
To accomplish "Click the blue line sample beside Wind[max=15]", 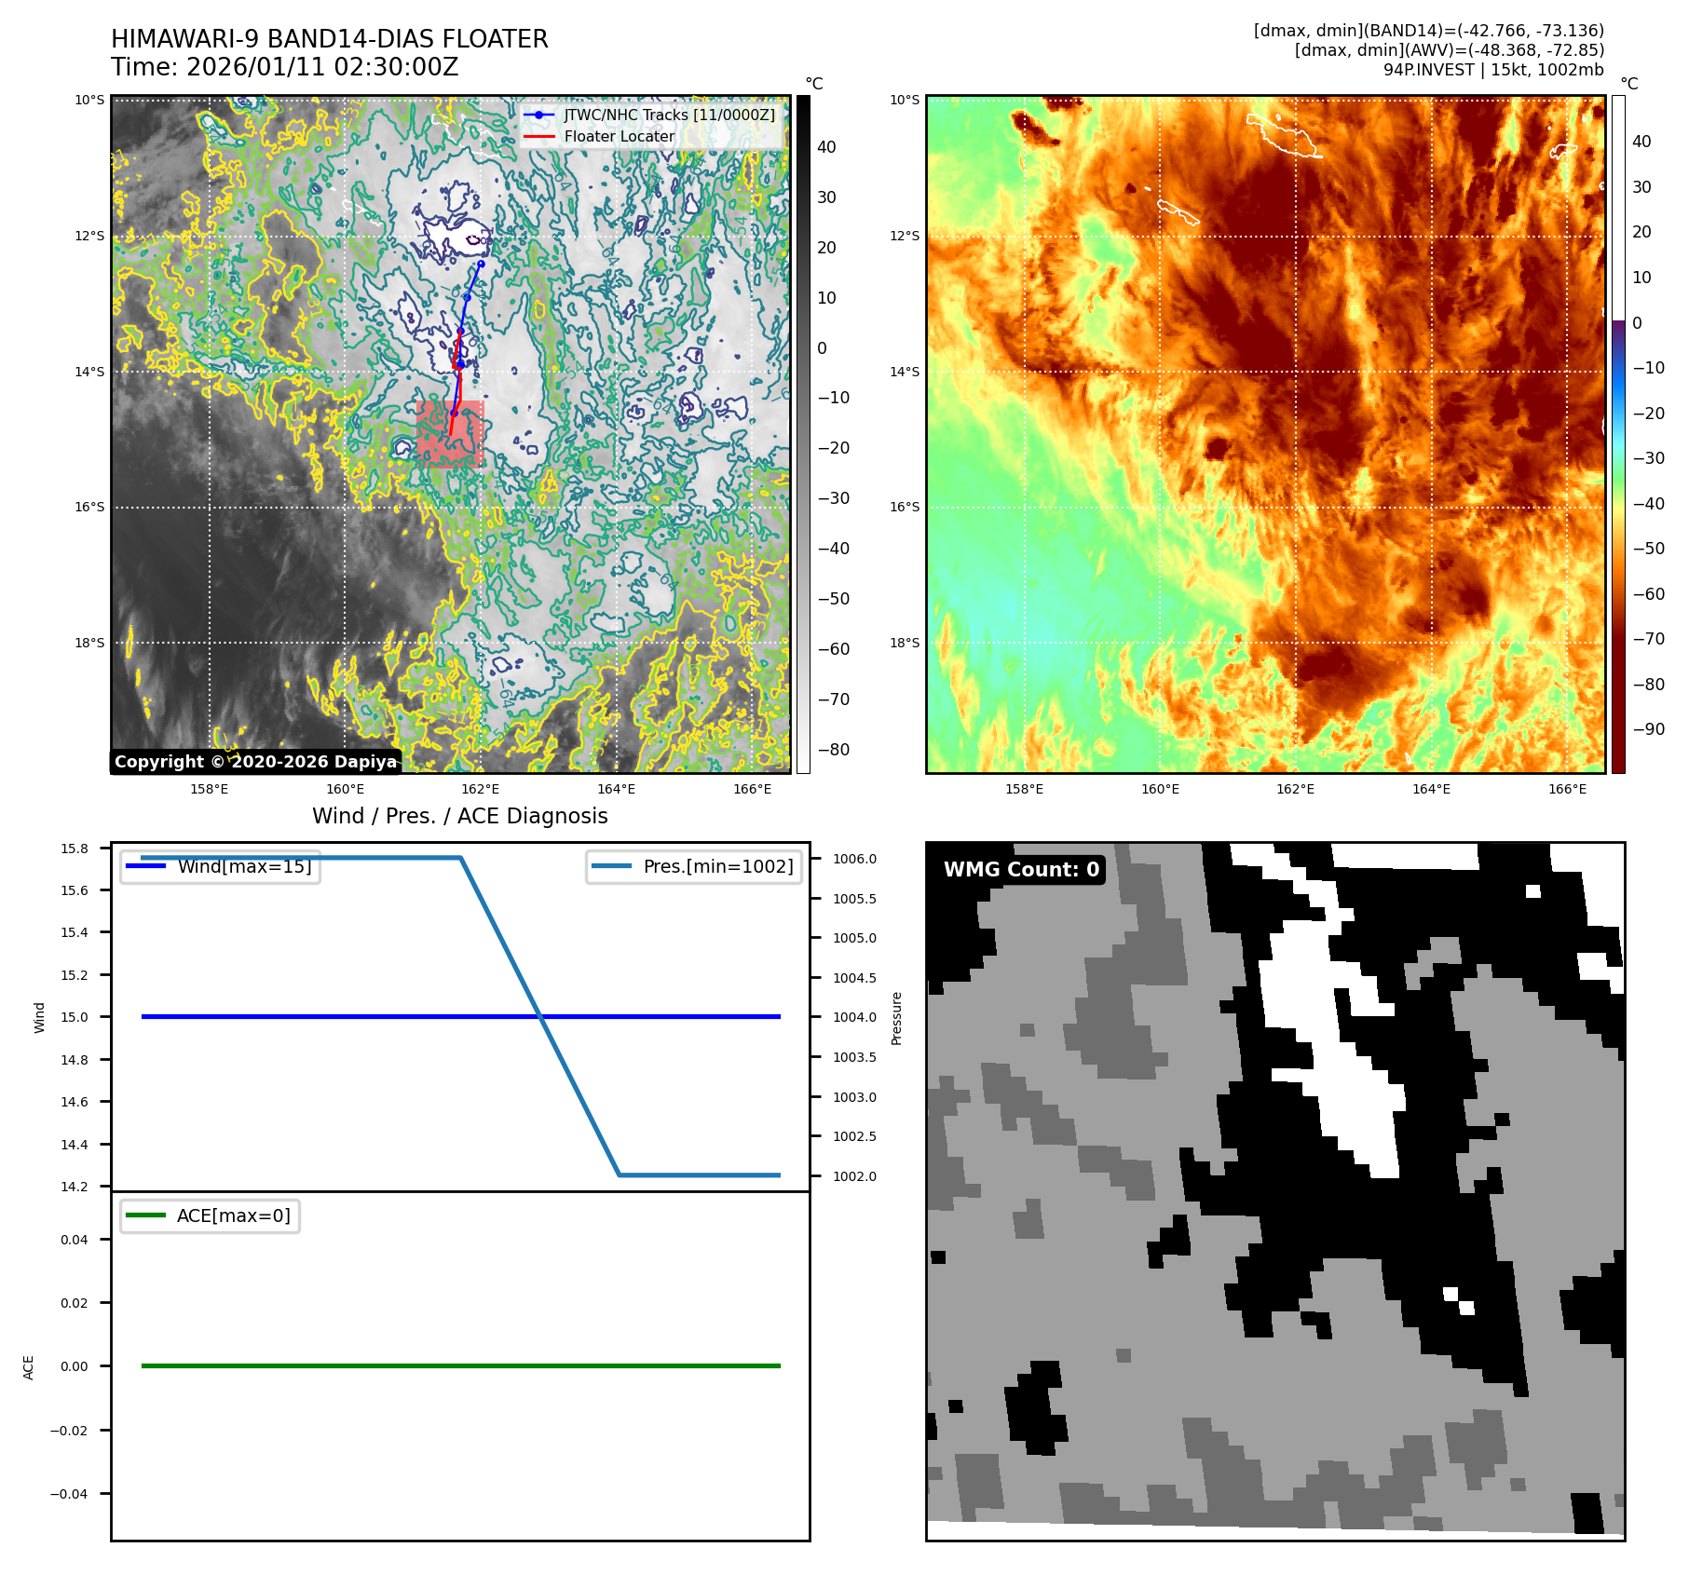I will [x=146, y=866].
